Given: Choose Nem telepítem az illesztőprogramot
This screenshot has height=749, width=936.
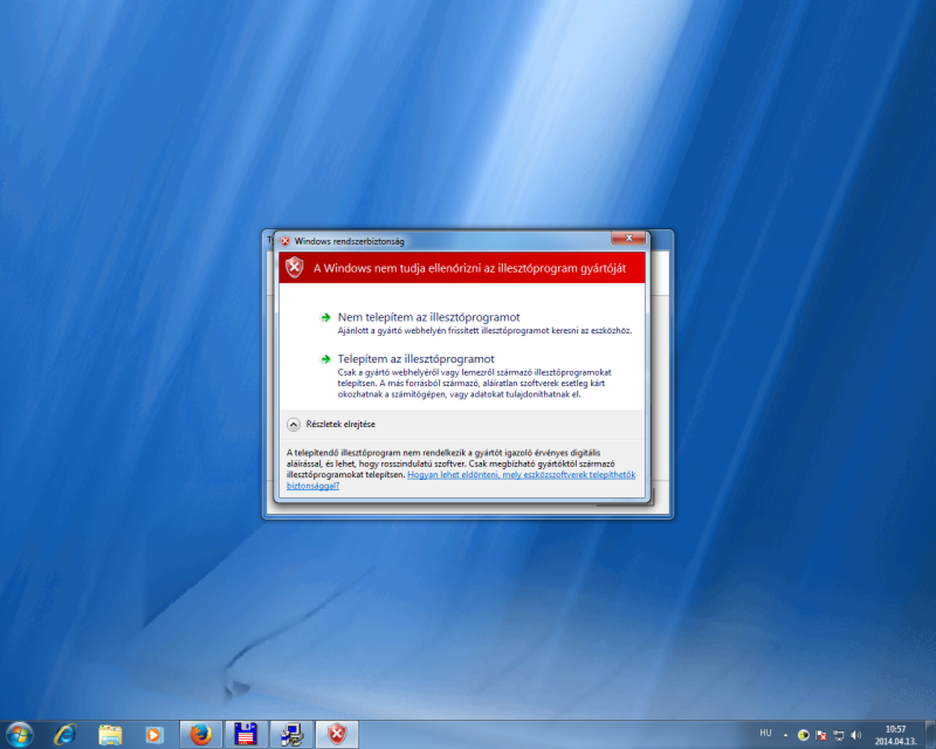Looking at the screenshot, I should pyautogui.click(x=476, y=323).
